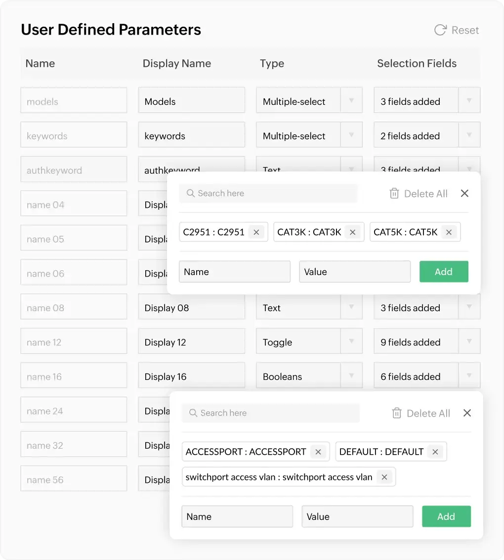Click the Display Name column header
504x560 pixels.
(x=176, y=64)
